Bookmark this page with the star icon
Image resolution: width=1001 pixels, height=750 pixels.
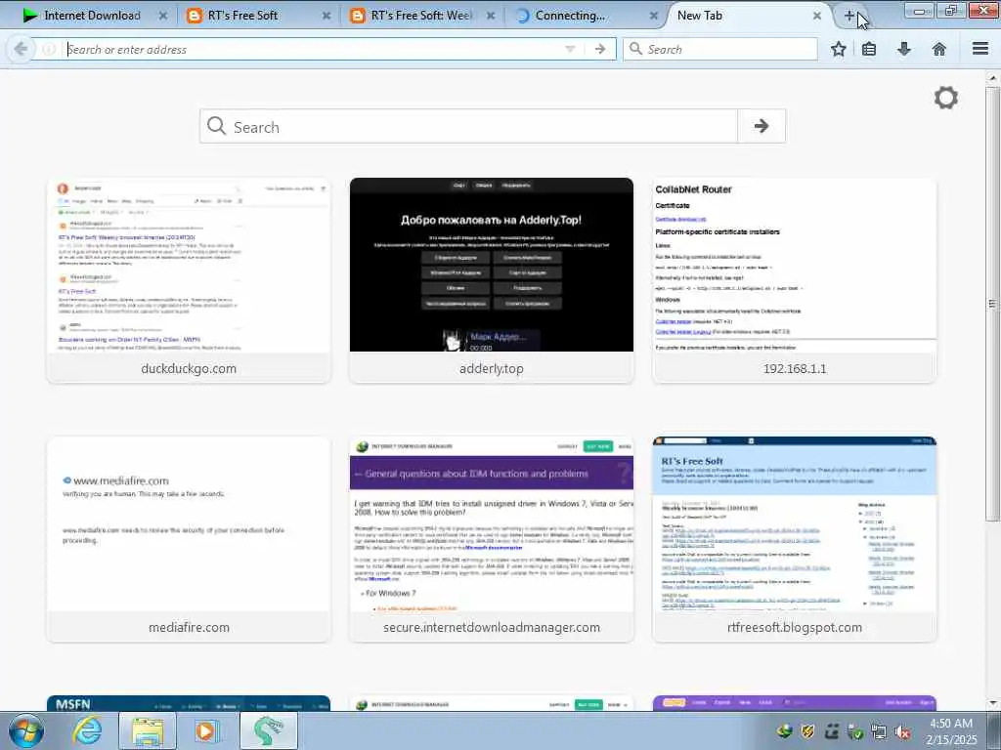(x=839, y=49)
